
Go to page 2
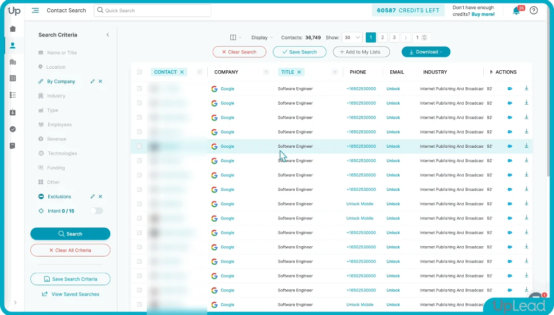tap(382, 37)
